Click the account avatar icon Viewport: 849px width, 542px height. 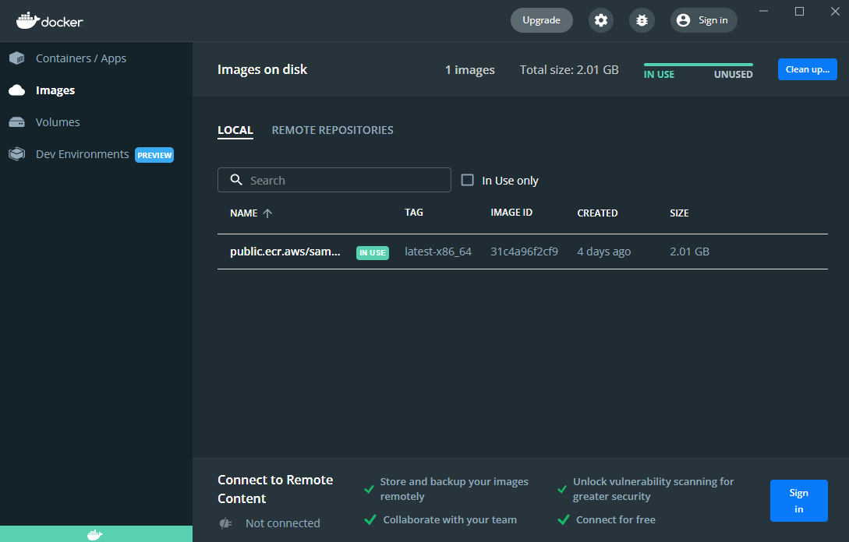click(x=683, y=20)
